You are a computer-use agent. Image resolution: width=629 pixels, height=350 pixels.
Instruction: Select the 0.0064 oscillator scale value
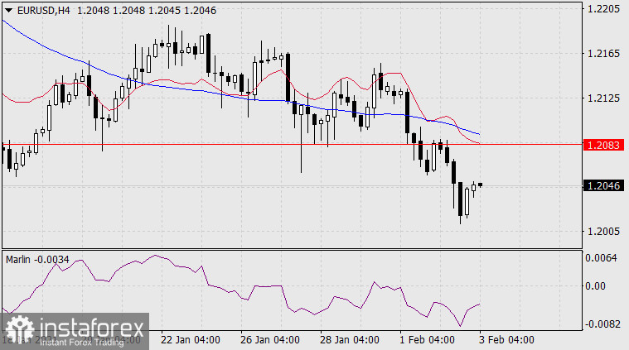pyautogui.click(x=601, y=258)
